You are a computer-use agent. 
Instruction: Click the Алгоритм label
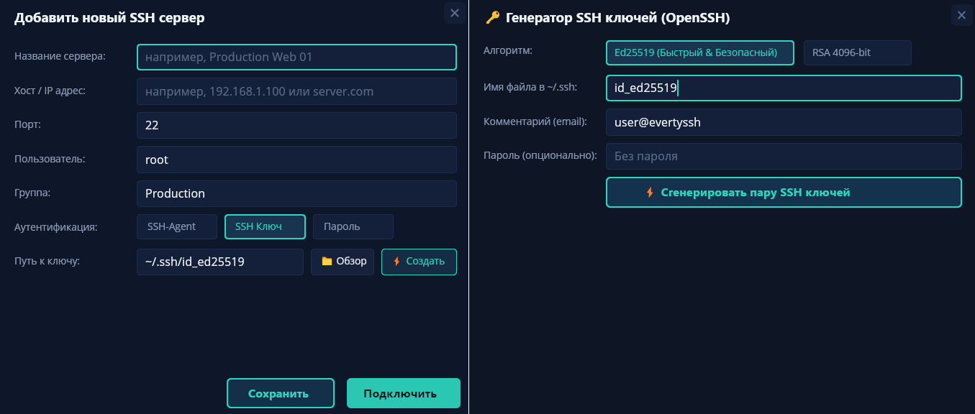[x=508, y=50]
